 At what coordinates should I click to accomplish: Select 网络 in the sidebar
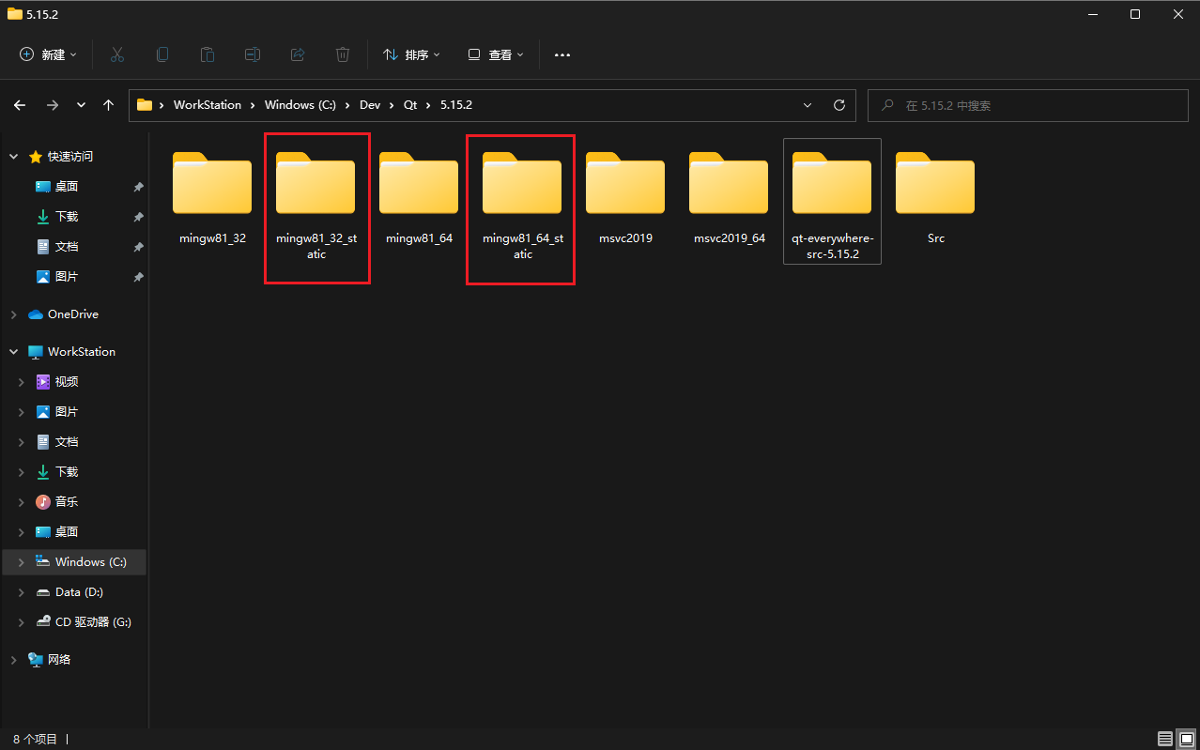click(59, 659)
